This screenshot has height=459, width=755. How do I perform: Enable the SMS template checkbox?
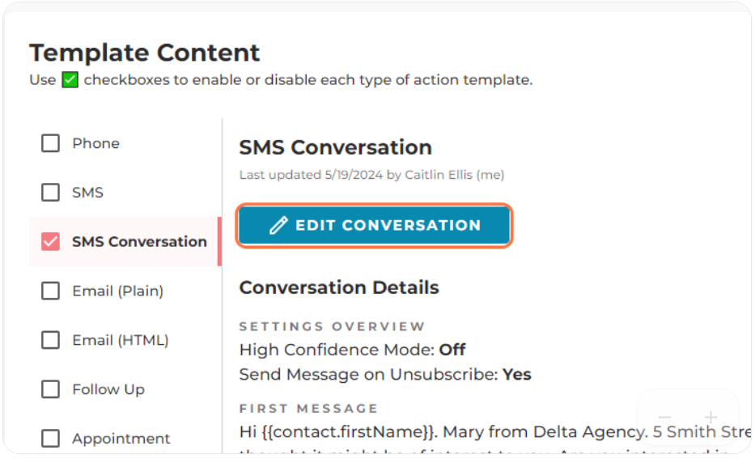click(50, 192)
